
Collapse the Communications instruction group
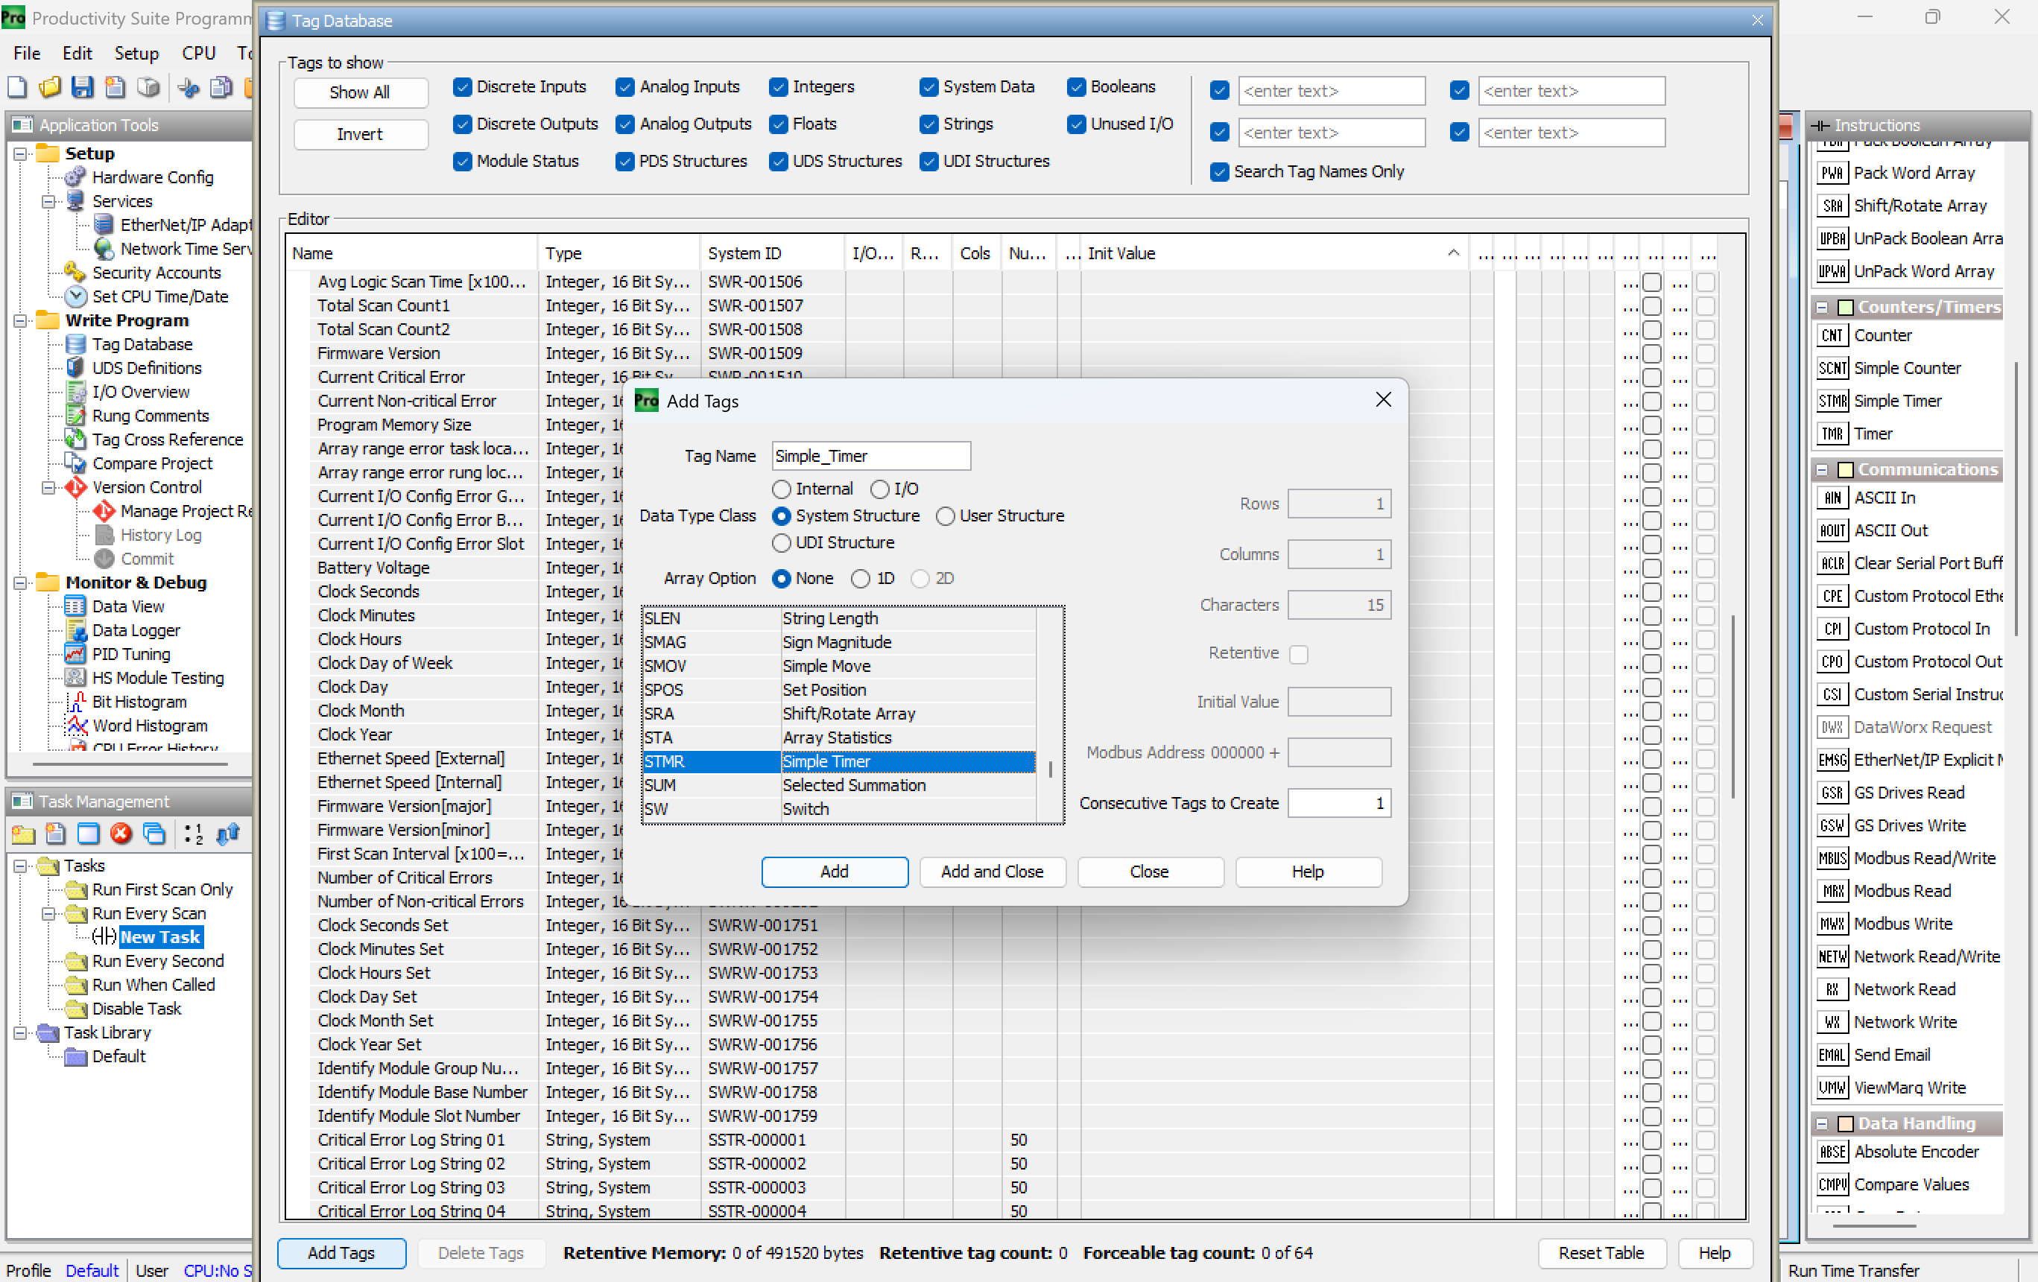tap(1821, 469)
